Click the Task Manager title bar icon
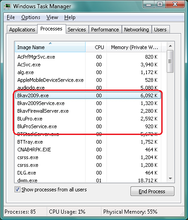The height and width of the screenshot is (220, 188). (8, 6)
